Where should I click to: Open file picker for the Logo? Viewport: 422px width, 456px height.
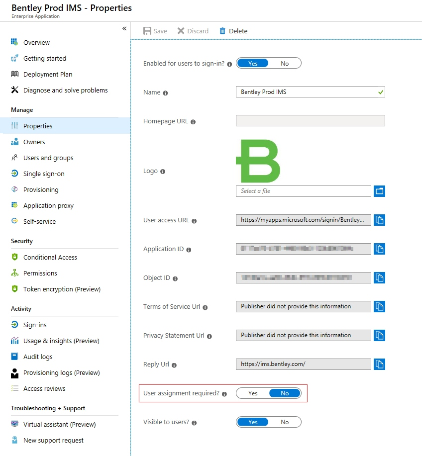tap(379, 191)
